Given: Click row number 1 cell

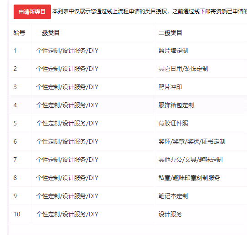Looking at the screenshot, I should pos(15,50).
